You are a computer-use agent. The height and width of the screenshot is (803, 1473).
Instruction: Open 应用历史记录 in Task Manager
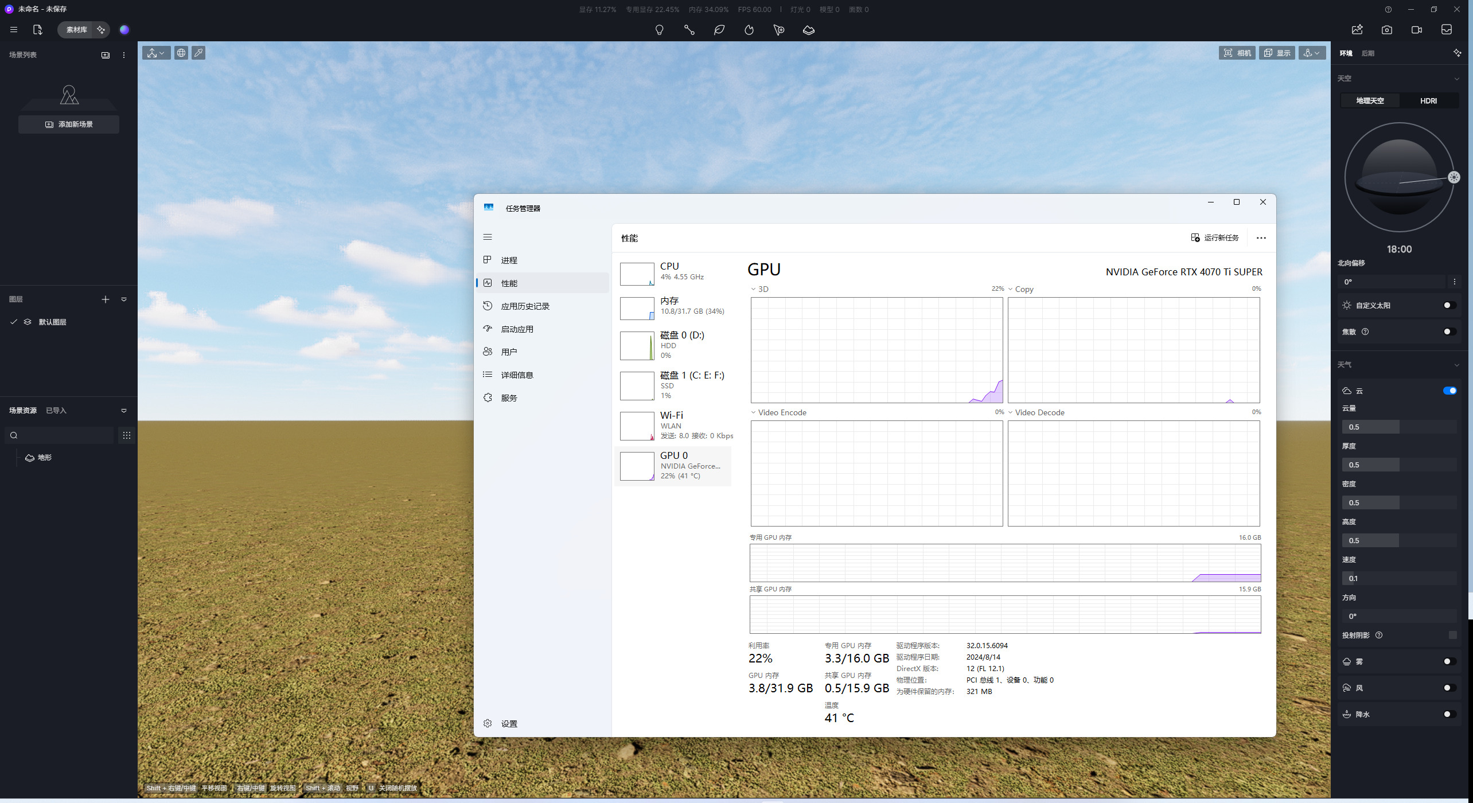tap(542, 306)
